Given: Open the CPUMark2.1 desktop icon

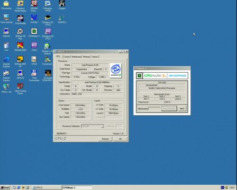Looking at the screenshot, I should pyautogui.click(x=34, y=33).
